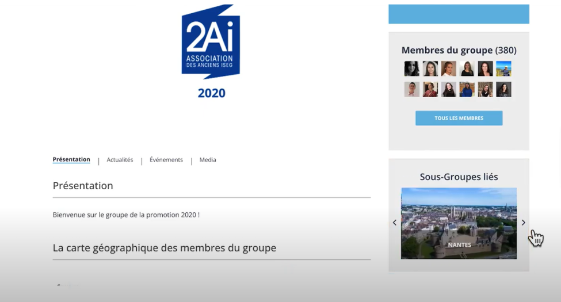Open the Présentation tab
Image resolution: width=561 pixels, height=302 pixels.
click(x=71, y=159)
